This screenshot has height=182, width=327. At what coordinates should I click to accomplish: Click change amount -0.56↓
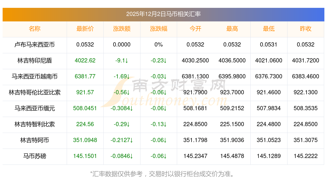coord(122,92)
